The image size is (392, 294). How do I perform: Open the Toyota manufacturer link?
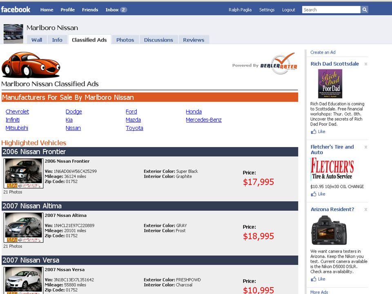134,128
